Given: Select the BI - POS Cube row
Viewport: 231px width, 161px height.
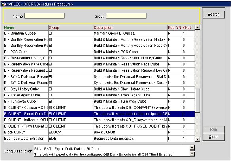Looking at the screenshot, I should tap(99, 52).
